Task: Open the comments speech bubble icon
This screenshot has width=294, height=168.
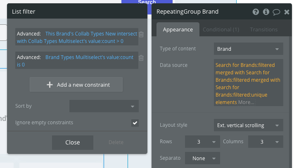Action: (277, 12)
